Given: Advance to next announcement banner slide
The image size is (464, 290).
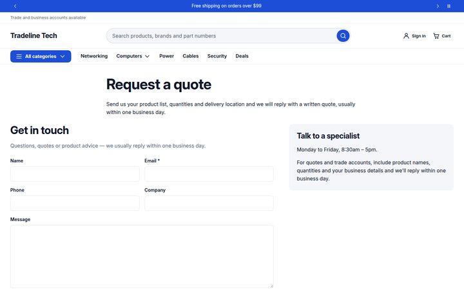Looking at the screenshot, I should pos(438,6).
